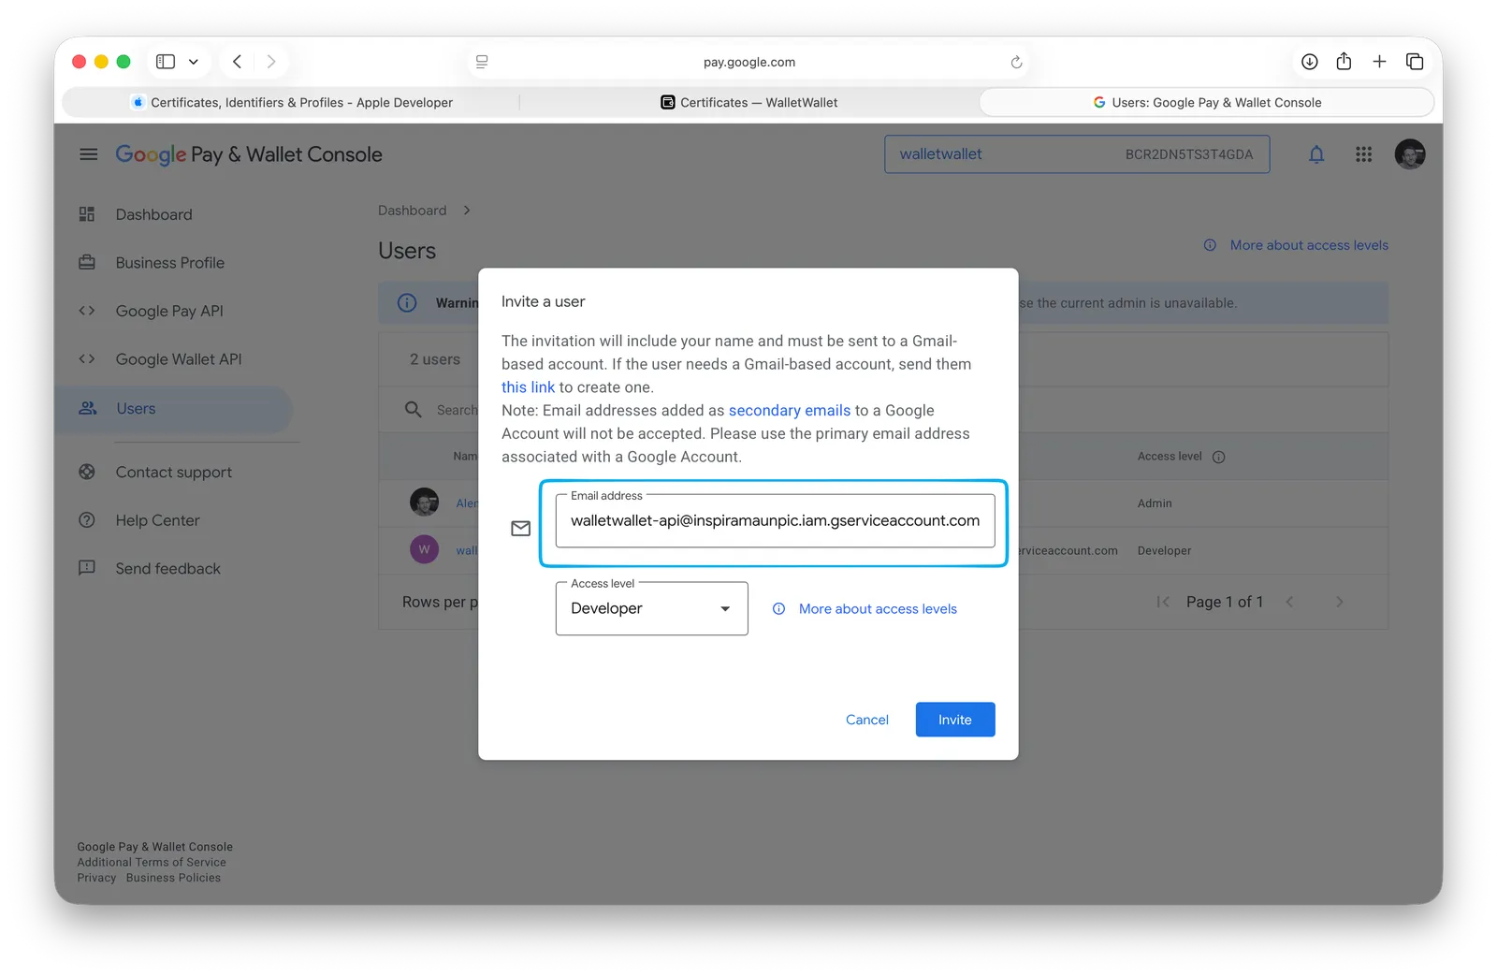Click the Google Pay API code icon
The height and width of the screenshot is (976, 1497).
[87, 311]
